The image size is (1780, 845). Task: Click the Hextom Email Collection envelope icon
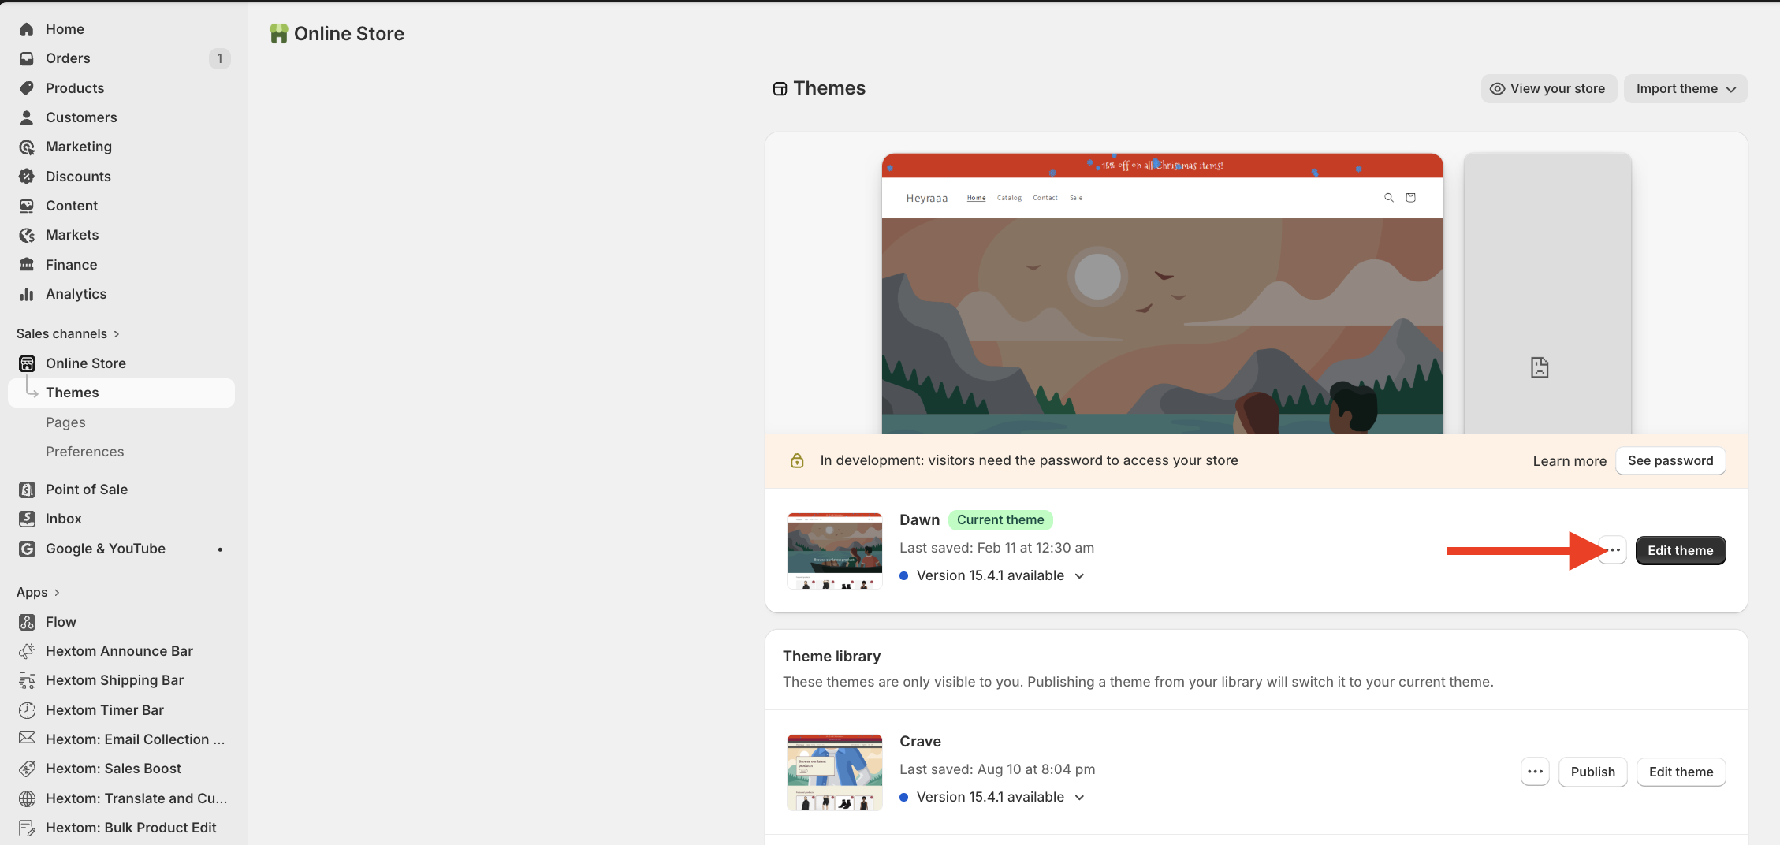[27, 738]
